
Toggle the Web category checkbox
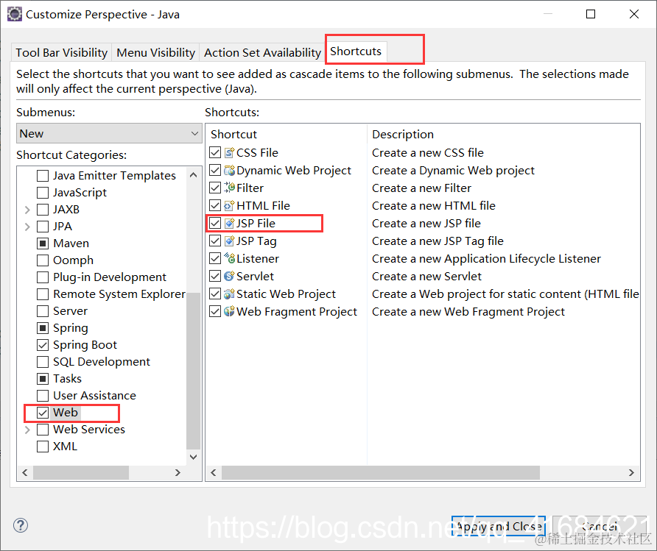(43, 413)
